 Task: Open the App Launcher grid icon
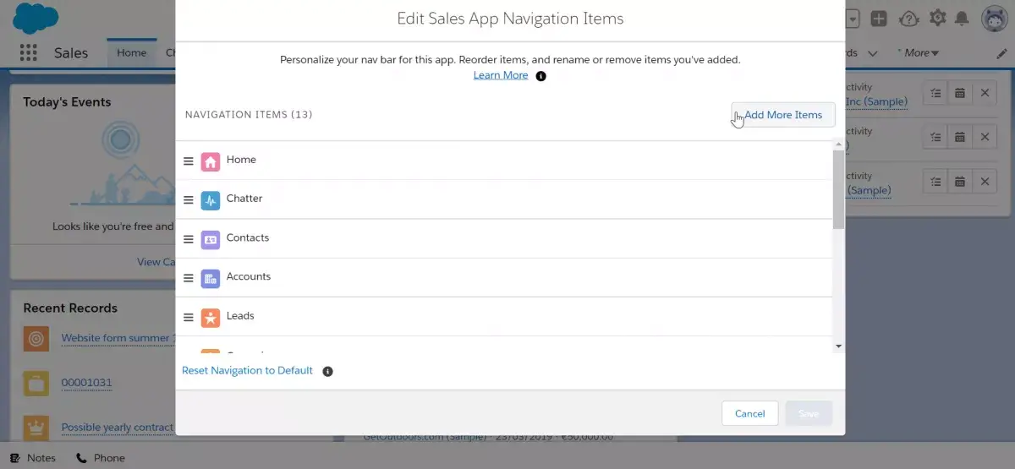28,52
